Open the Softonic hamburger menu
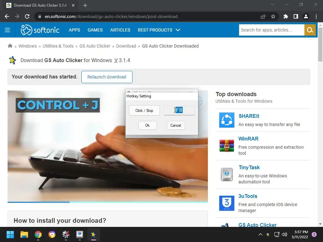 (8, 30)
